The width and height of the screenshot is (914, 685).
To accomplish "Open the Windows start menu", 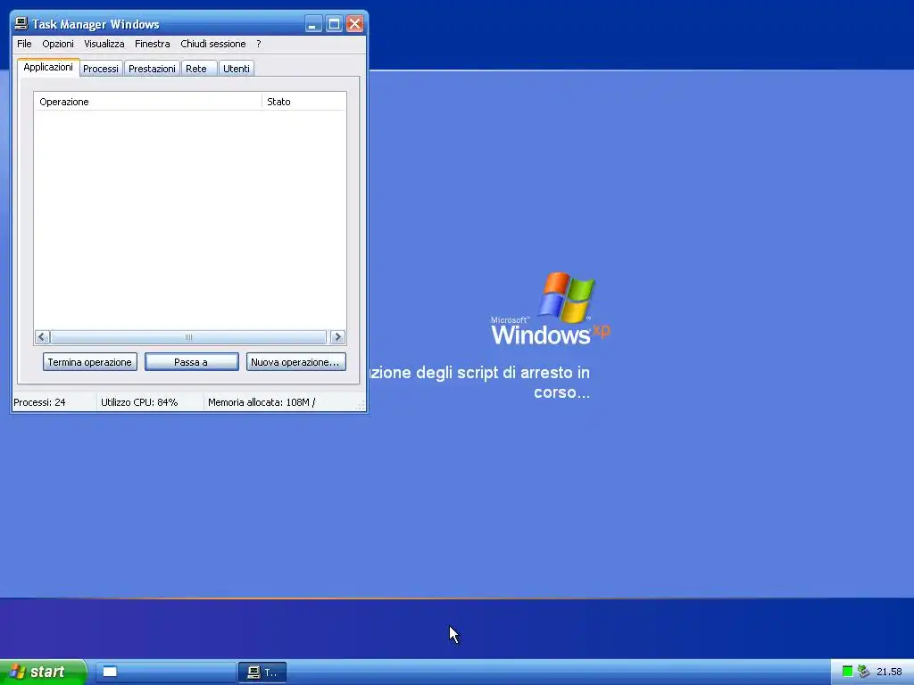I will pyautogui.click(x=43, y=672).
